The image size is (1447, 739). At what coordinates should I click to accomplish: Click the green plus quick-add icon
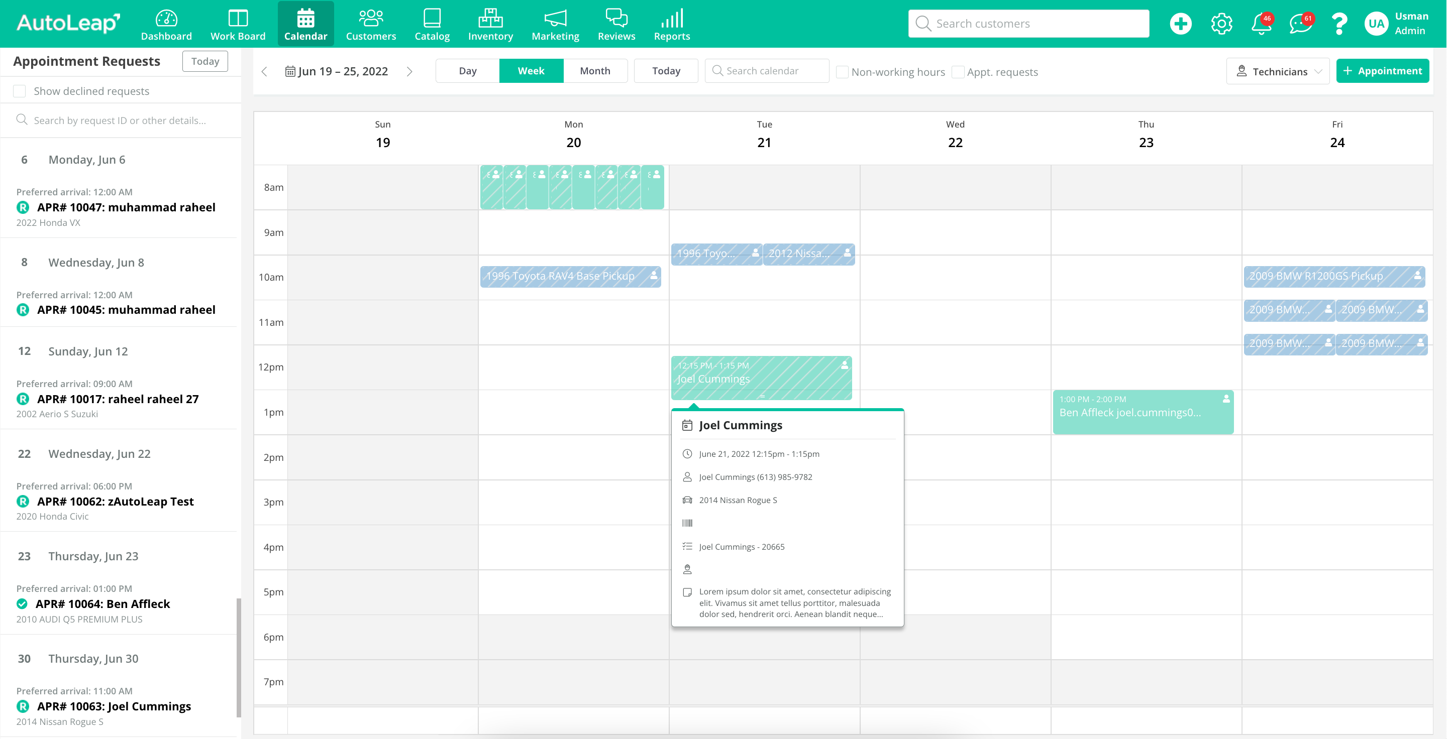(x=1180, y=24)
